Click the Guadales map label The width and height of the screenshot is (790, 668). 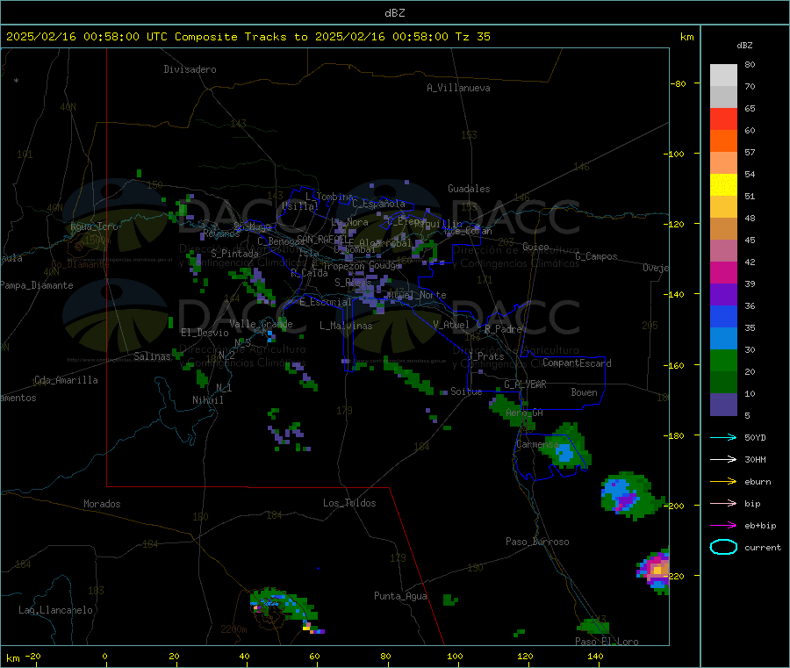[x=469, y=189]
